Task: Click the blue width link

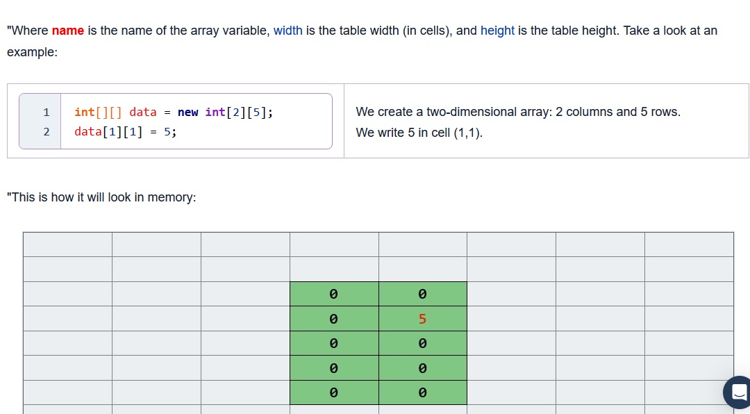Action: (x=287, y=31)
